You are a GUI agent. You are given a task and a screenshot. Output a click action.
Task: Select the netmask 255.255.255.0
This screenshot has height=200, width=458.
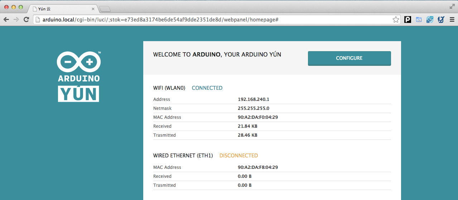coord(254,108)
